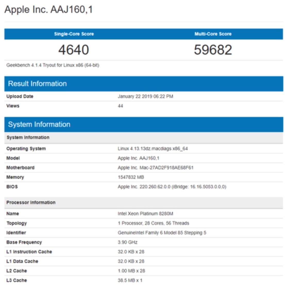Click the Model row label
Viewport: 285px width, 291px height.
13,158
